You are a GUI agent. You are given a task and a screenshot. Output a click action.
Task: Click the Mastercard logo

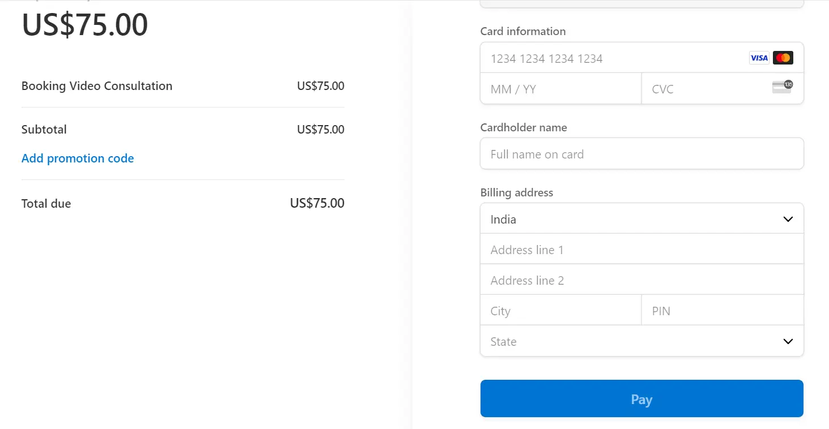783,58
